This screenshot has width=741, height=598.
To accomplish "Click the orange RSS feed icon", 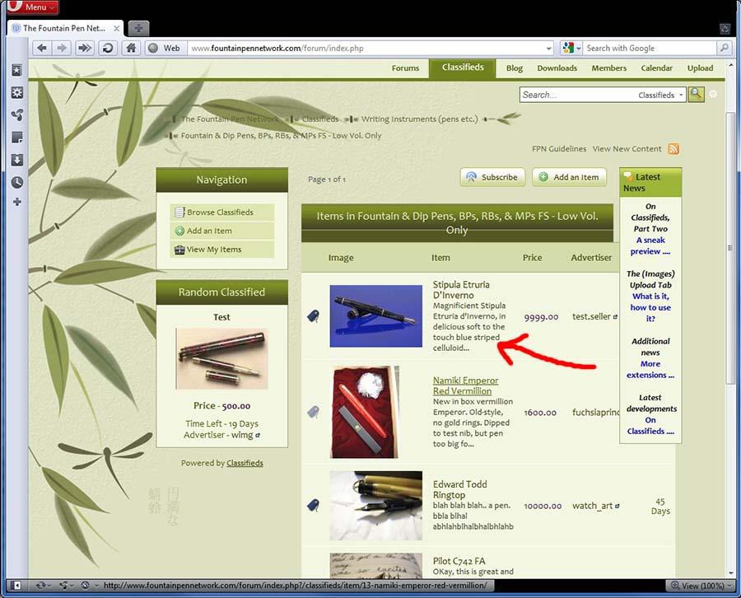I will [x=673, y=149].
